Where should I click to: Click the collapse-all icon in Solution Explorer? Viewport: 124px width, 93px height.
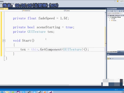pos(122,11)
